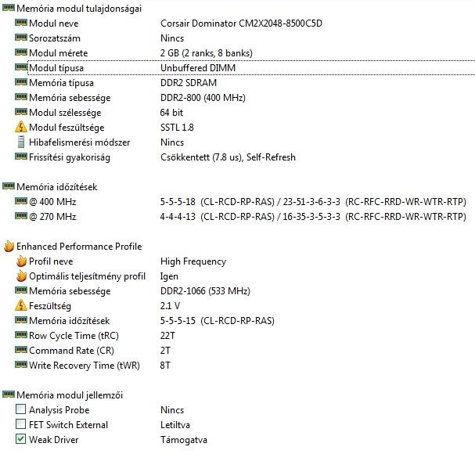Click the memory icon of the @ 270 MHz row
The image size is (475, 454).
21,215
